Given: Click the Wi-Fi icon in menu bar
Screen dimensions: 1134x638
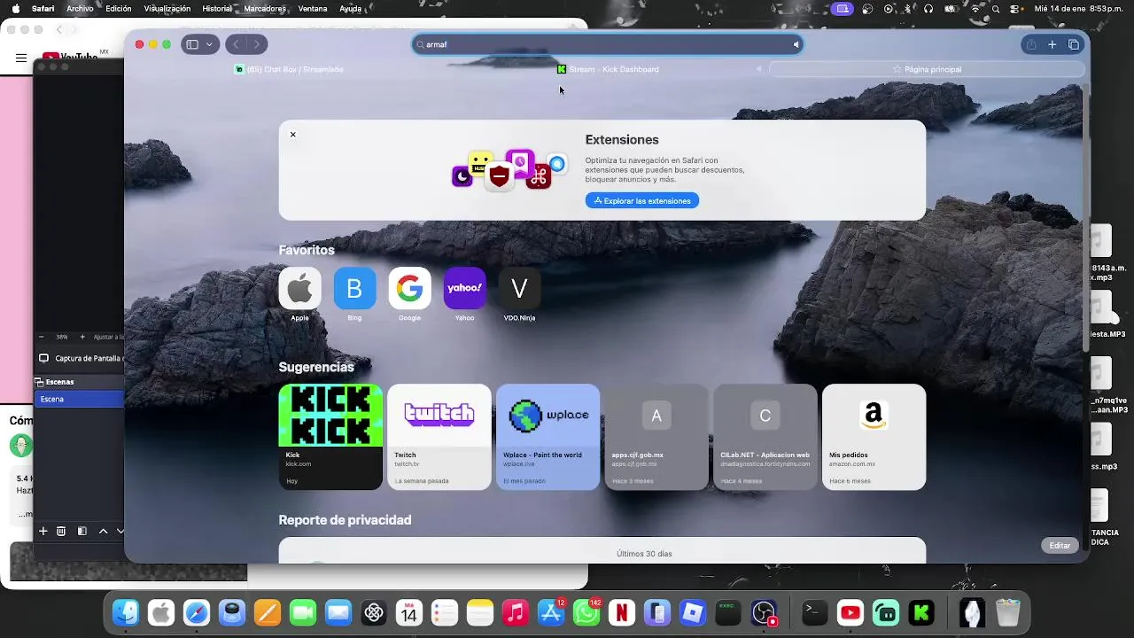Looking at the screenshot, I should pyautogui.click(x=976, y=9).
